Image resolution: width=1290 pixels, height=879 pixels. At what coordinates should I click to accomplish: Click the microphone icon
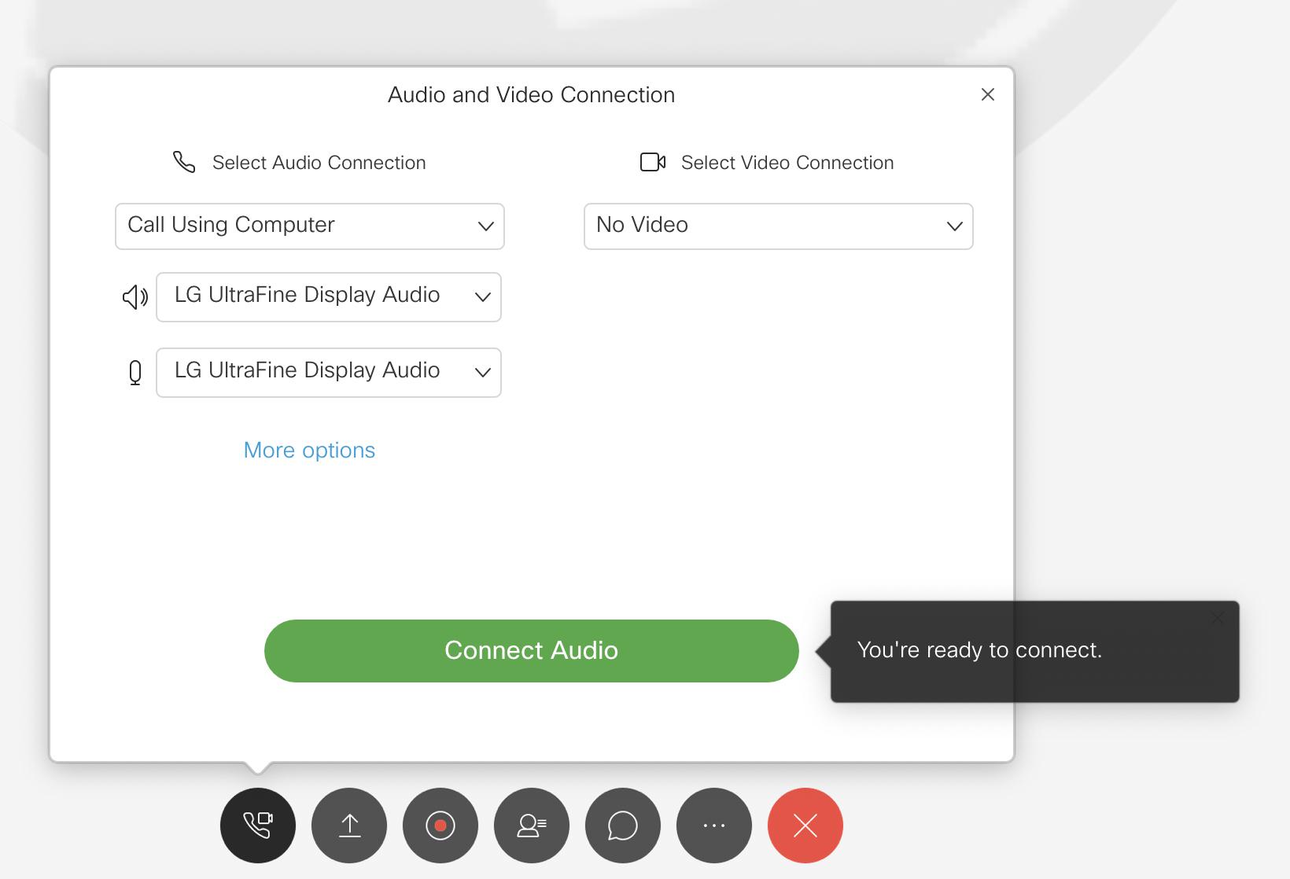135,372
